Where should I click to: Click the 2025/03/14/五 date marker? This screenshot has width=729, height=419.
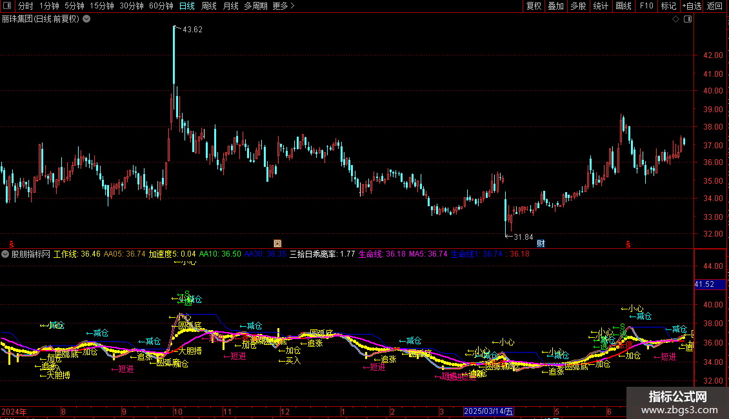pyautogui.click(x=488, y=411)
